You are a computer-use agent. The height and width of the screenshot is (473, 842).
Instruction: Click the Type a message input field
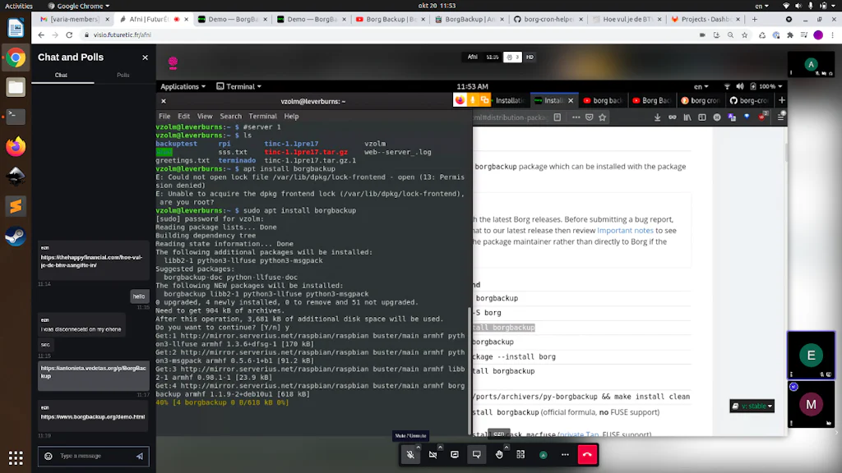pyautogui.click(x=95, y=456)
